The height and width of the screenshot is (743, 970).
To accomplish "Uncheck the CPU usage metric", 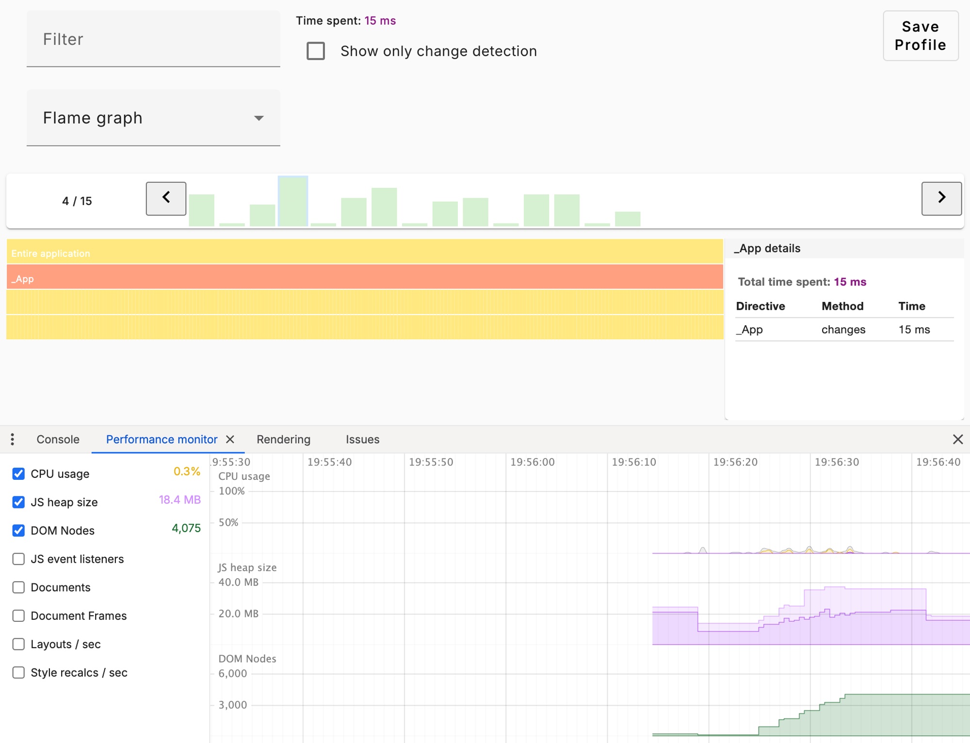I will click(x=18, y=474).
